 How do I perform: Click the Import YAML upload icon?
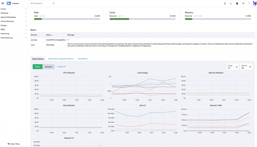pos(225,3)
